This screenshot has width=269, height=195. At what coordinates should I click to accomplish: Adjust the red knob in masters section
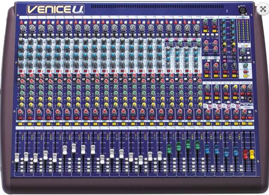tap(244, 111)
